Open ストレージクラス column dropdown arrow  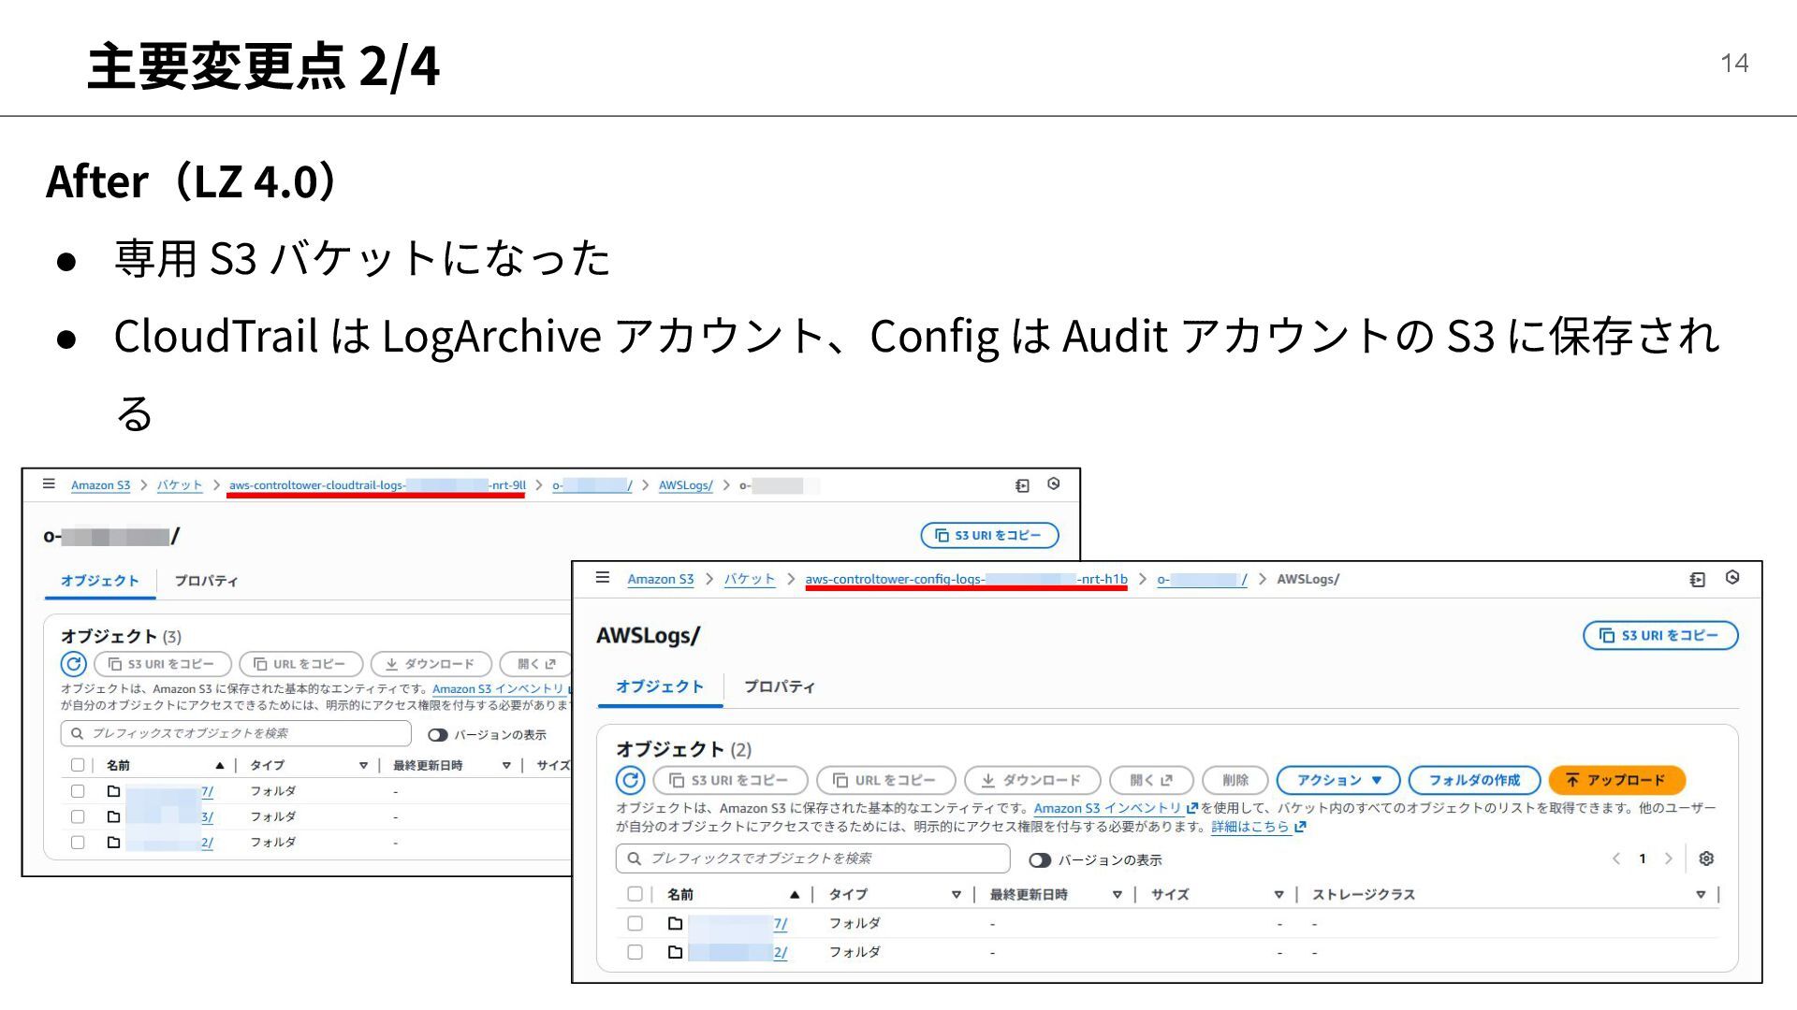(1700, 895)
